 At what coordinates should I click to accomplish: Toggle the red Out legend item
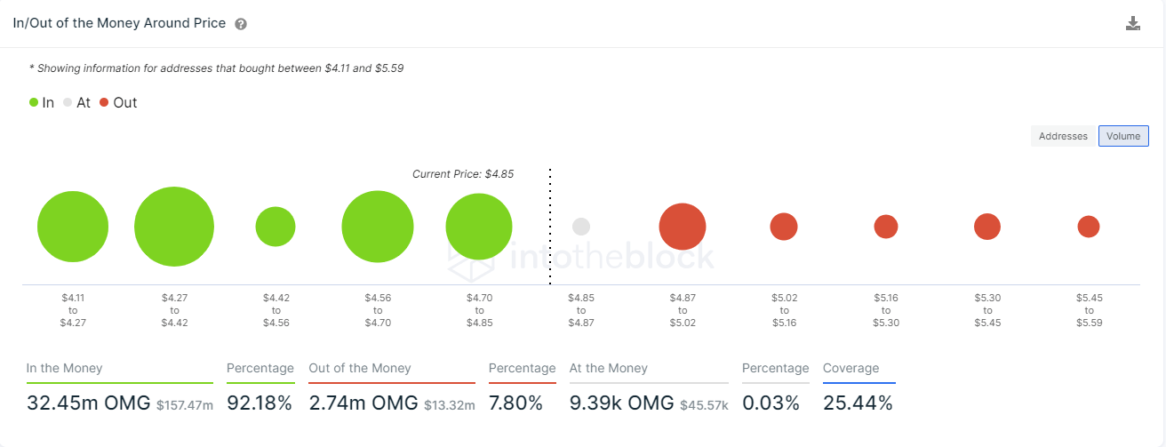[x=118, y=102]
